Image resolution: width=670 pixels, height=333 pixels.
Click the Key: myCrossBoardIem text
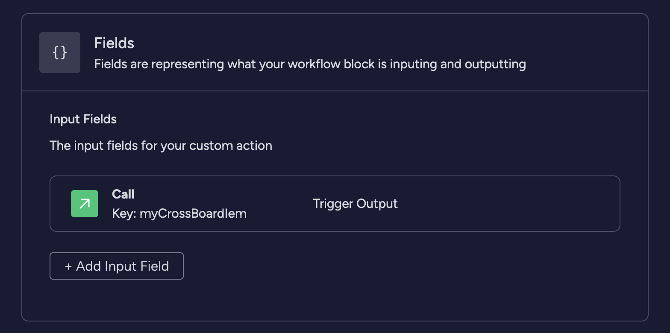[179, 213]
